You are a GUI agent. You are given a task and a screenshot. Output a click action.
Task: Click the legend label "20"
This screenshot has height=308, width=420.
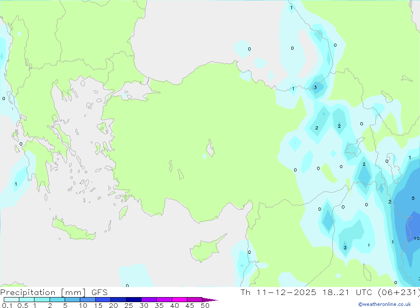113,305
